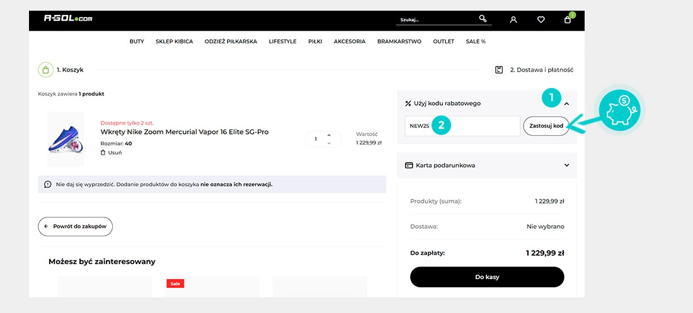This screenshot has width=693, height=313.
Task: Open the R-GOL.com home logo
Action: click(x=68, y=18)
